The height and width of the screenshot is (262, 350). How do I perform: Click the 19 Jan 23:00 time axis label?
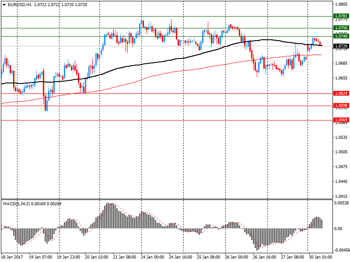click(69, 257)
